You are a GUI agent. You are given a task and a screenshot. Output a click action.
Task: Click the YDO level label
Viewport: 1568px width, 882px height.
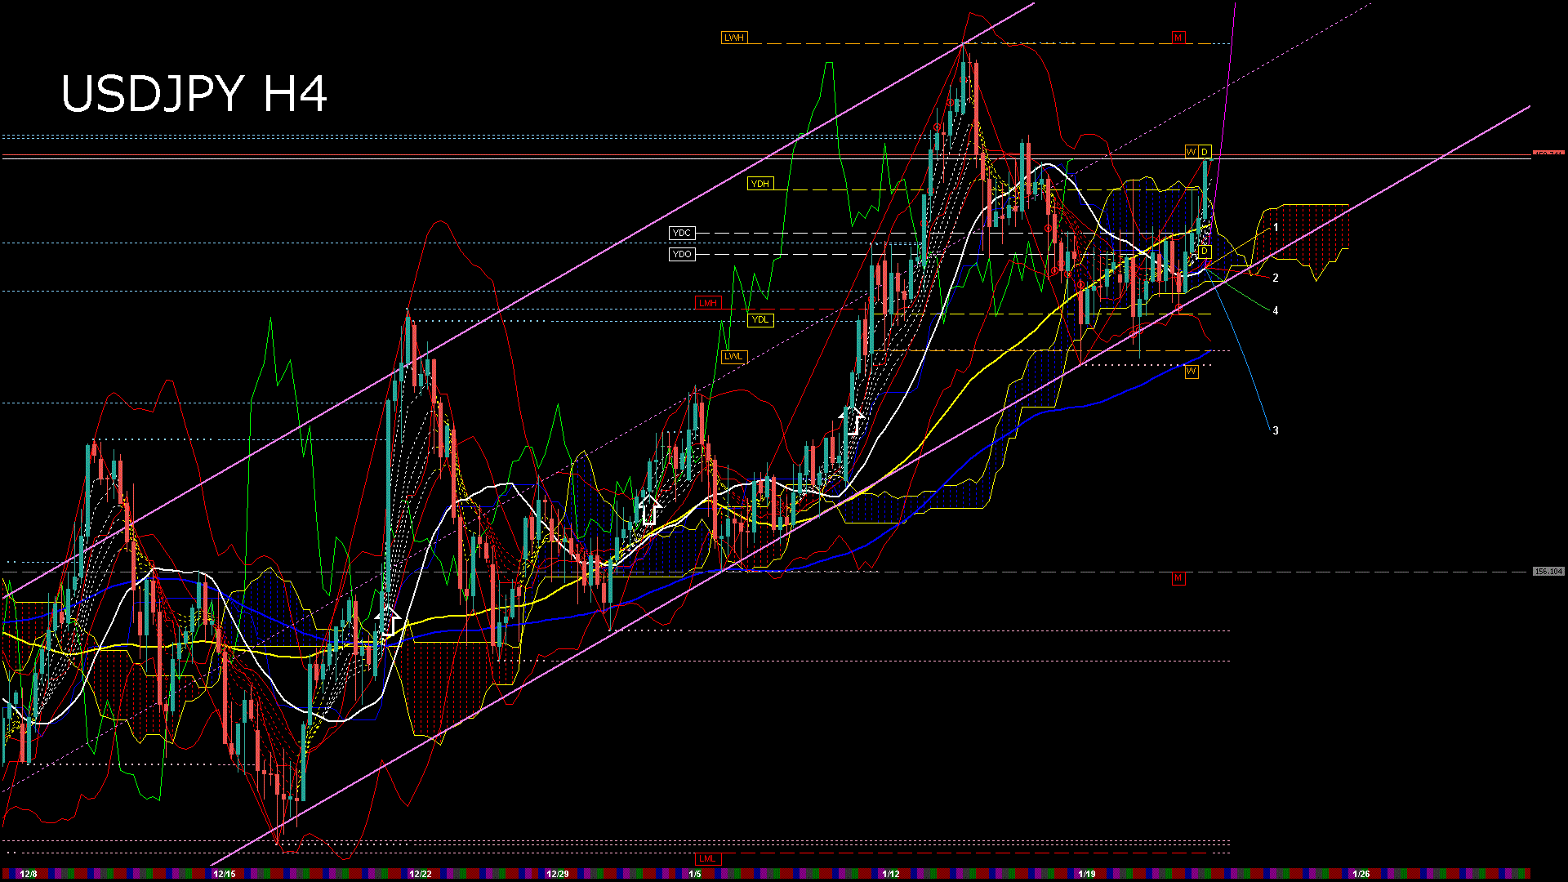click(x=683, y=254)
